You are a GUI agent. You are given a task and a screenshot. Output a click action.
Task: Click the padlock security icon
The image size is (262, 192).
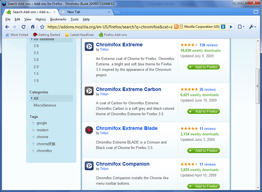181,27
